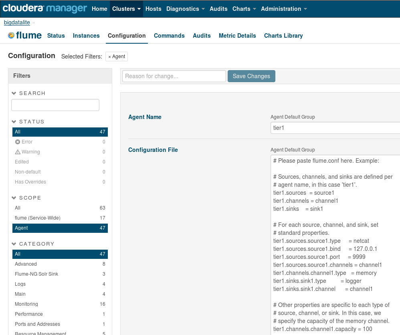The image size is (400, 335).
Task: Open the Administration dropdown menu
Action: click(284, 9)
